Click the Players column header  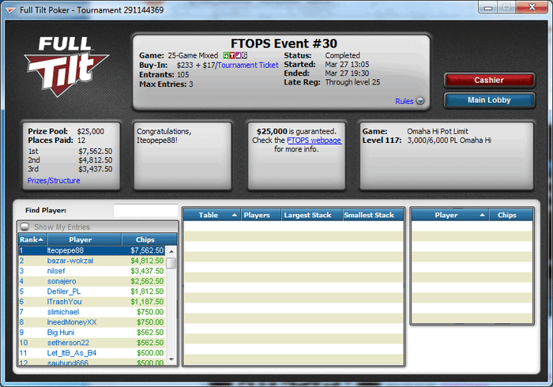point(261,215)
